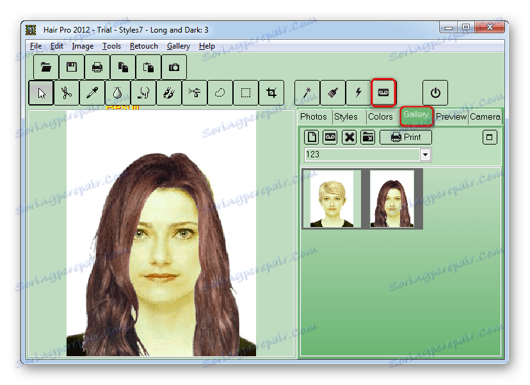Image resolution: width=530 pixels, height=385 pixels.
Task: Switch to the Preview tab
Action: click(x=451, y=117)
